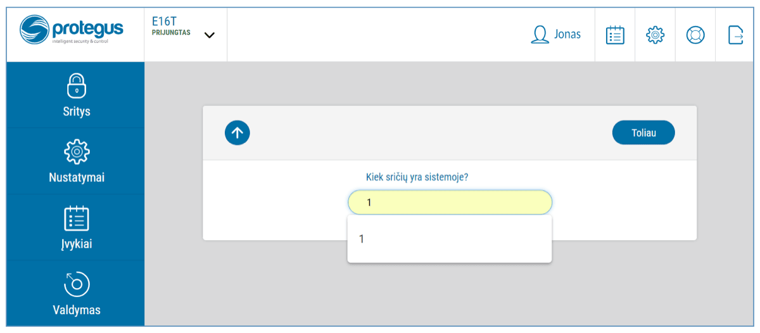Expand the E16T device dropdown arrow
Screen dimensions: 760x333
(x=209, y=35)
